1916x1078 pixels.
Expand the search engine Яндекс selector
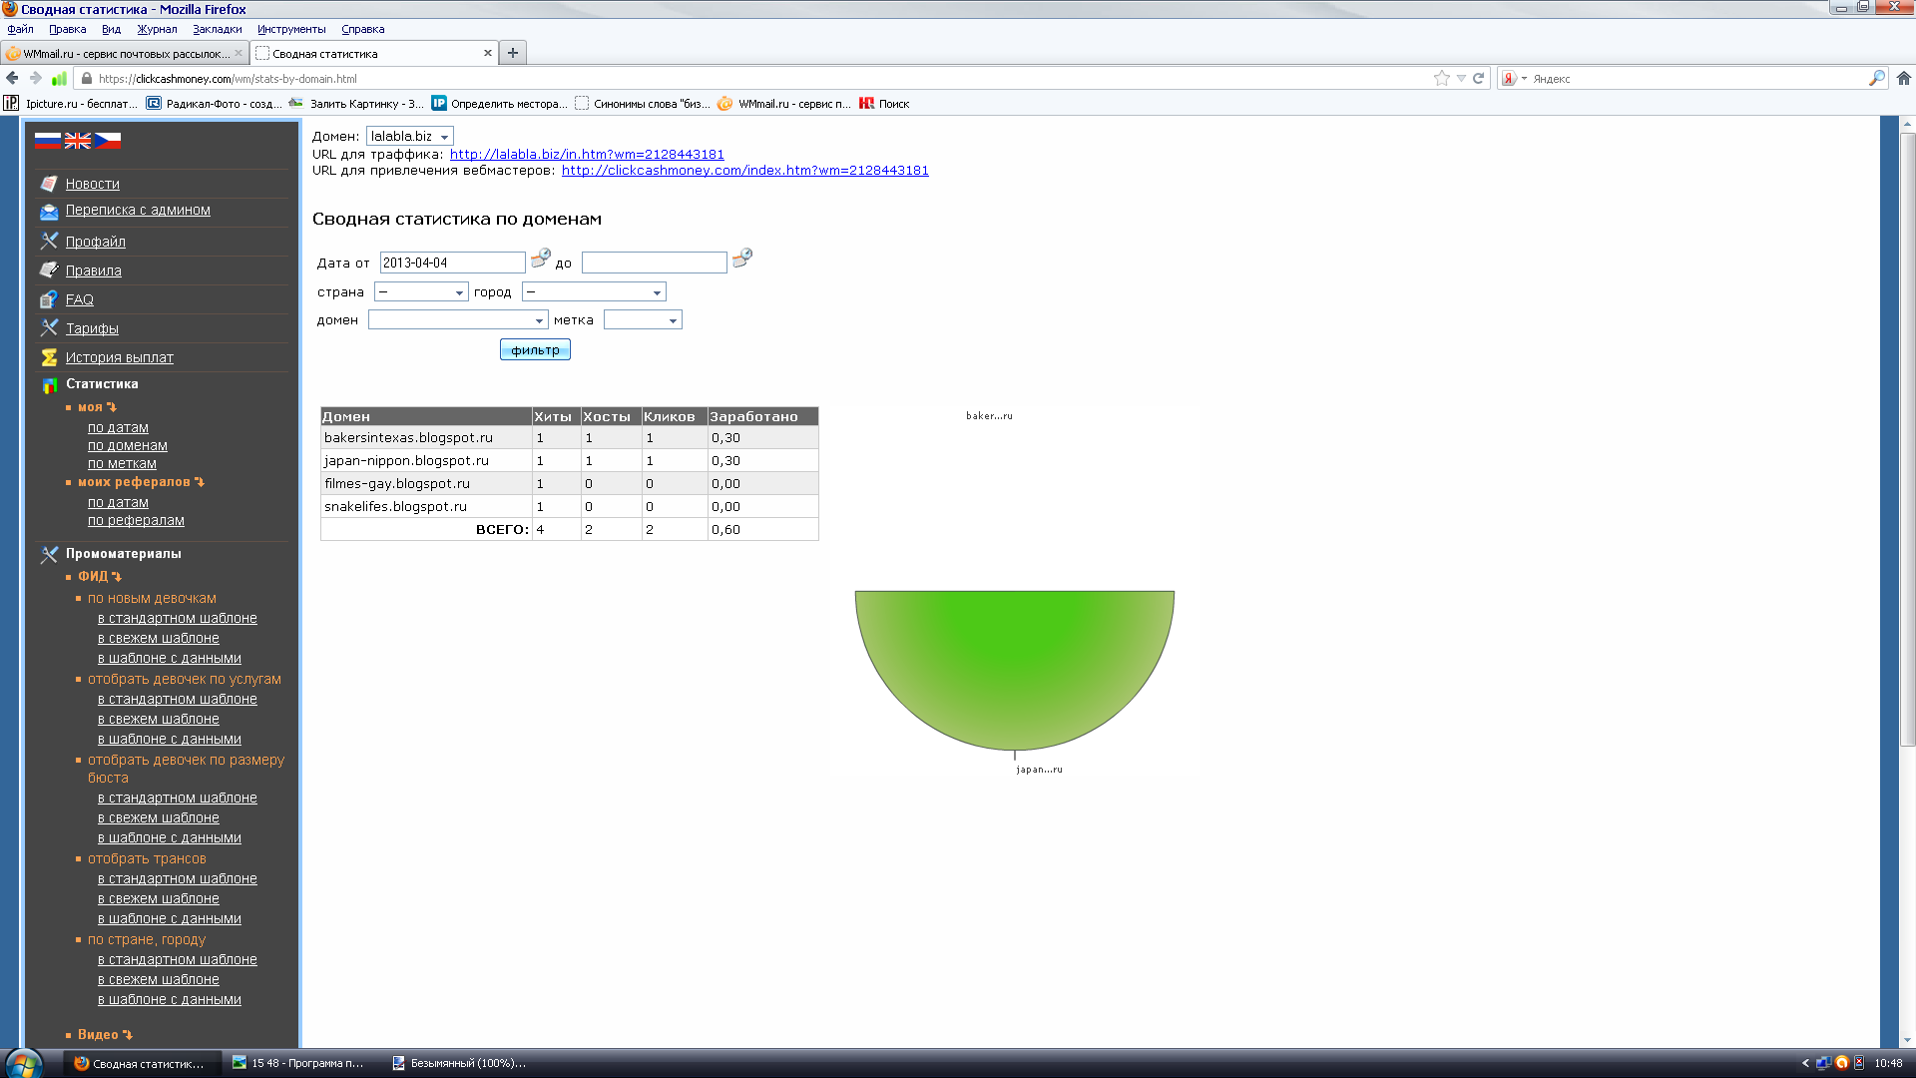[x=1514, y=78]
